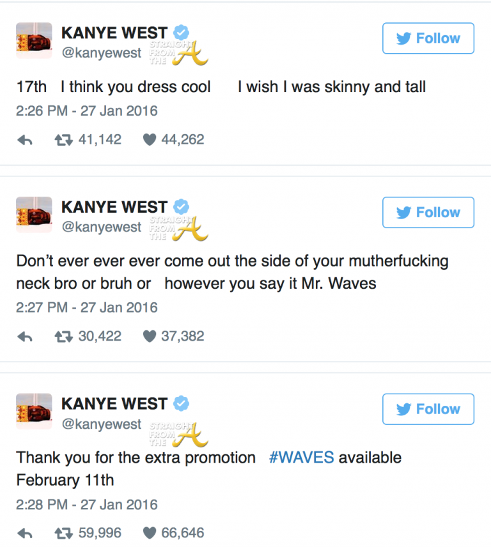Like the tweet with 66,646 likes
491x547 pixels.
click(150, 533)
